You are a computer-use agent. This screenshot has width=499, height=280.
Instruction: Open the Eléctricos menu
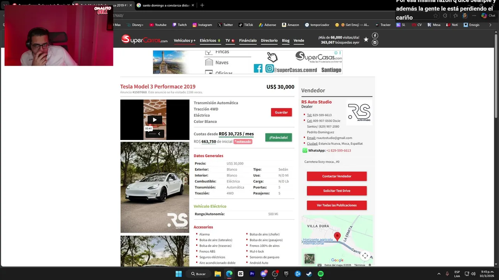point(210,40)
